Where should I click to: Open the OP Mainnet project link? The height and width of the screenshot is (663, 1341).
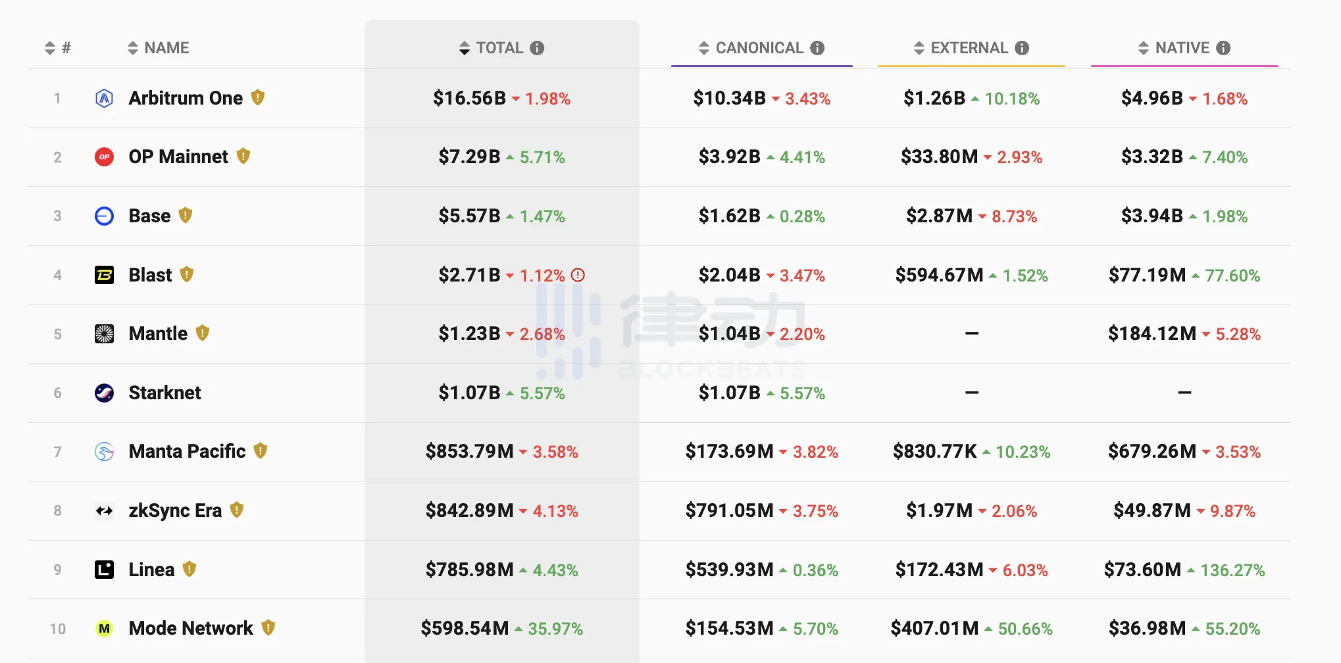point(178,157)
